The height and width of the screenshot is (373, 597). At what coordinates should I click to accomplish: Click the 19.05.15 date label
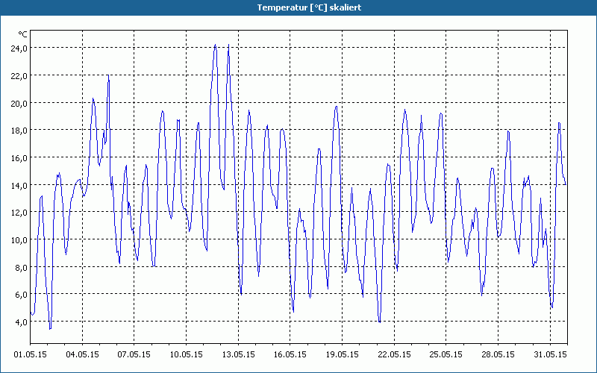pos(342,354)
